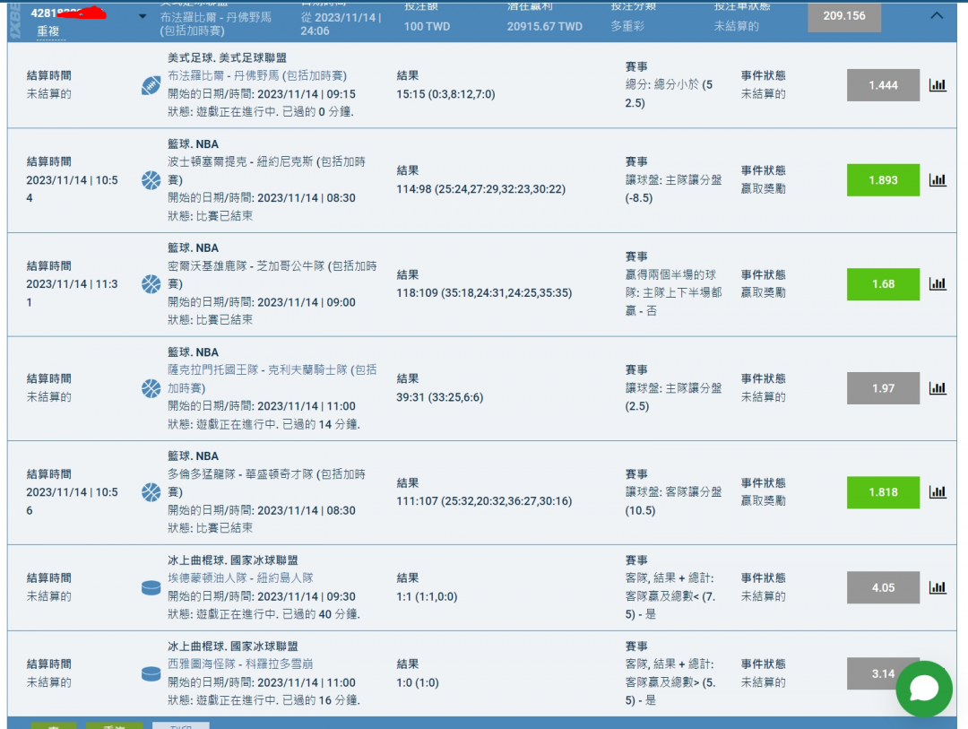This screenshot has width=968, height=729.
Task: Click the settlement time 2023/11/14 | 10:54
Action: (72, 189)
